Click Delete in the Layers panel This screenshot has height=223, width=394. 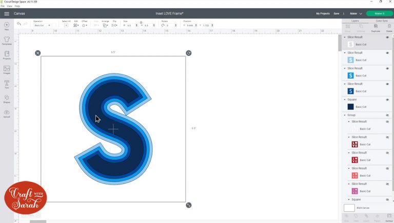(x=389, y=28)
